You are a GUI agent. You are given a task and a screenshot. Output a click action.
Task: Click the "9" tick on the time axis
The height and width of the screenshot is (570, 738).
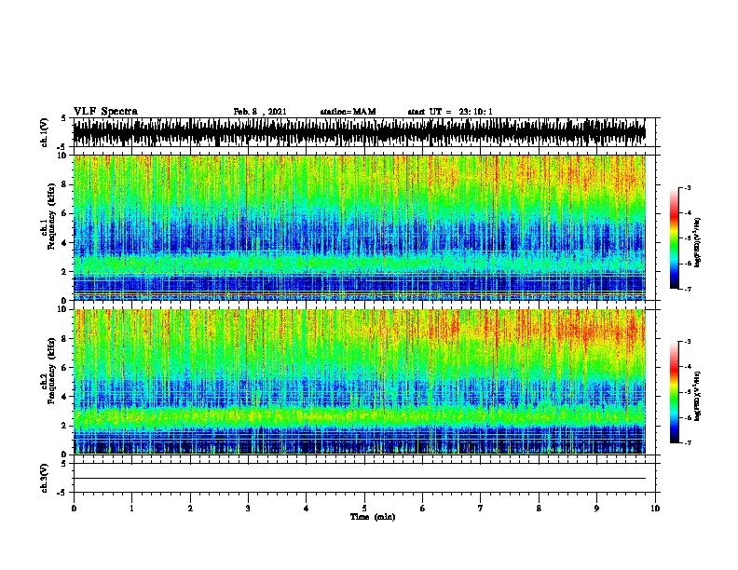pos(596,509)
